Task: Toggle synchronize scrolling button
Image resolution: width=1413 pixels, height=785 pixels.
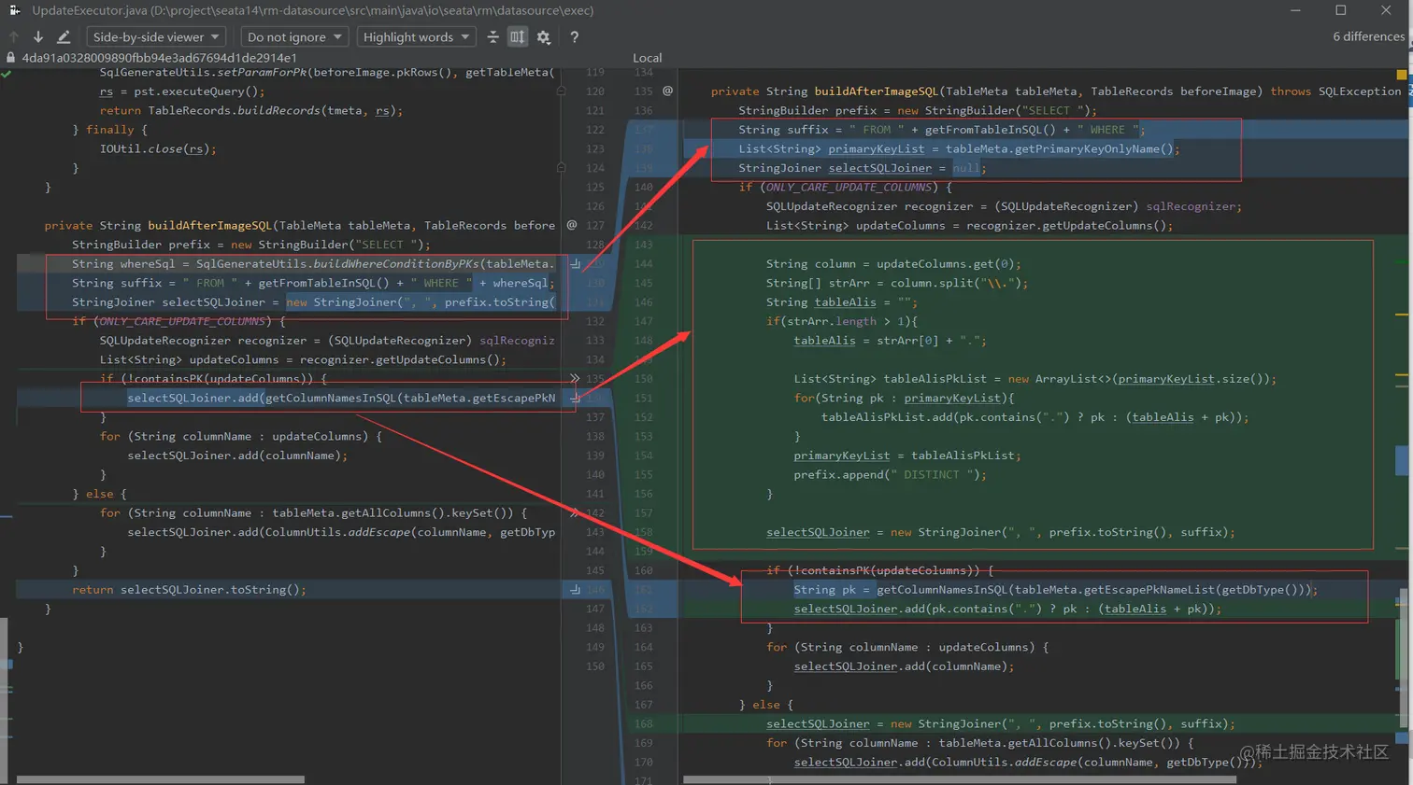Action: tap(518, 37)
